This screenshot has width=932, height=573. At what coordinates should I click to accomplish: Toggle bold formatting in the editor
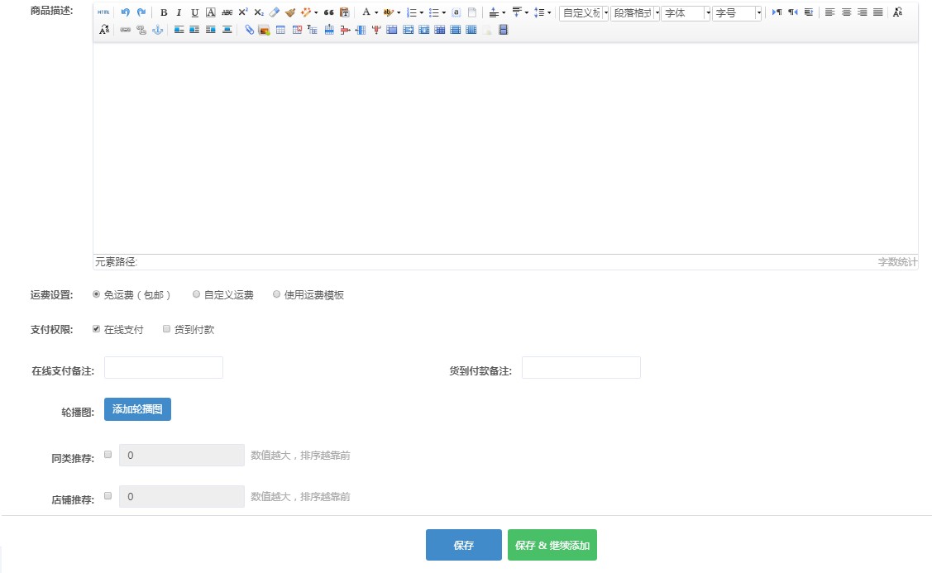point(164,12)
